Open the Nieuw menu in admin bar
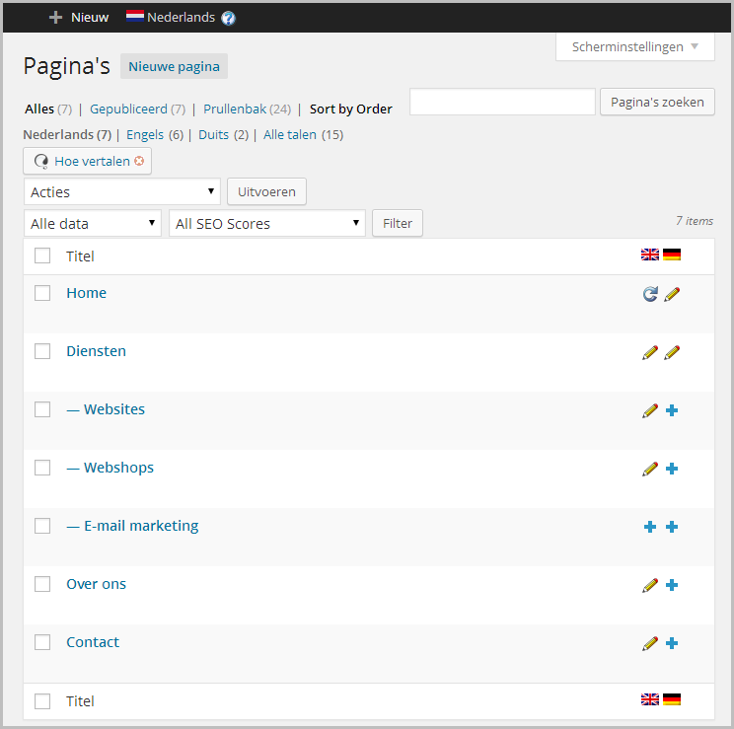This screenshot has width=734, height=729. 79,17
